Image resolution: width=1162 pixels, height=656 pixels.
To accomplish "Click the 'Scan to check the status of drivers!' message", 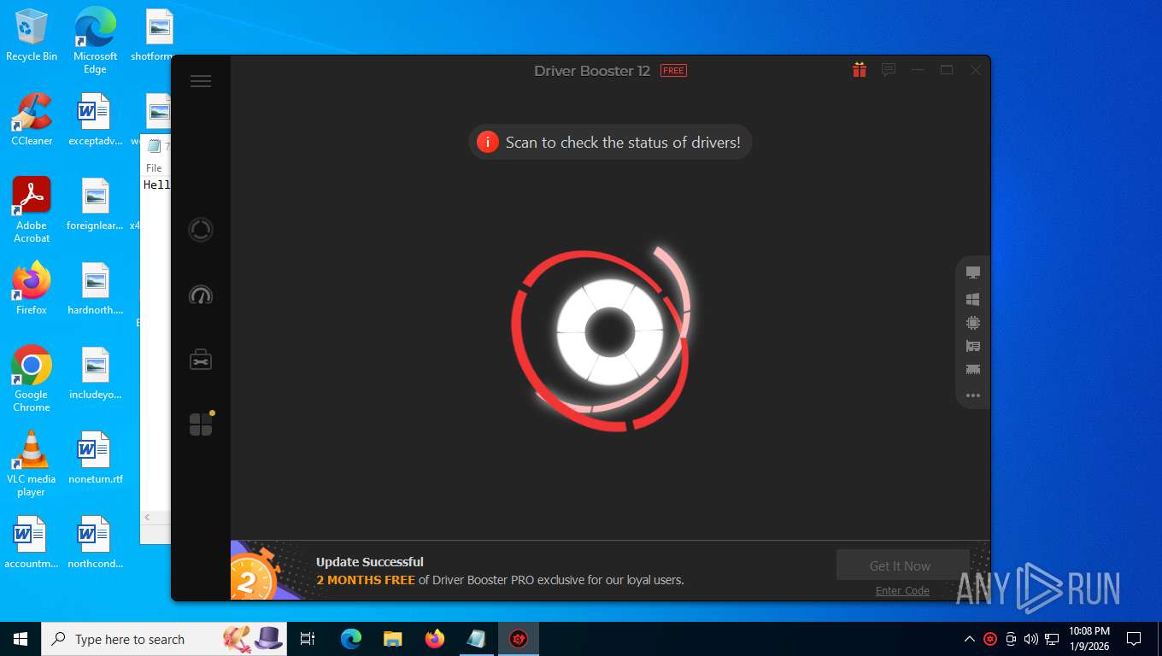I will [623, 143].
